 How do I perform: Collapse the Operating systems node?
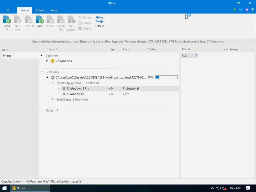click(x=53, y=83)
